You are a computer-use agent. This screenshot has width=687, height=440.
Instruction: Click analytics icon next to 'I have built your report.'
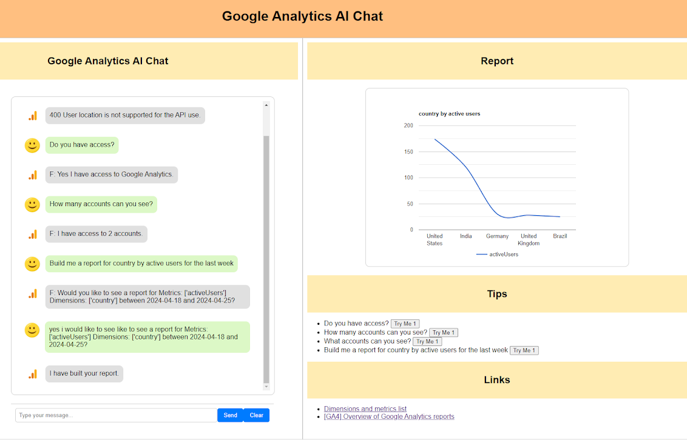click(x=33, y=375)
